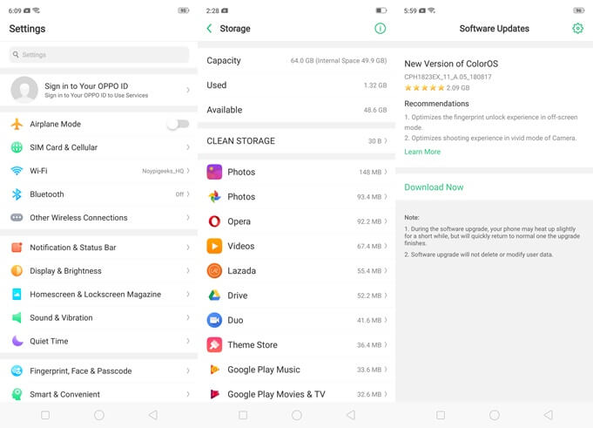Open the Wi-Fi row chevron

click(x=188, y=171)
